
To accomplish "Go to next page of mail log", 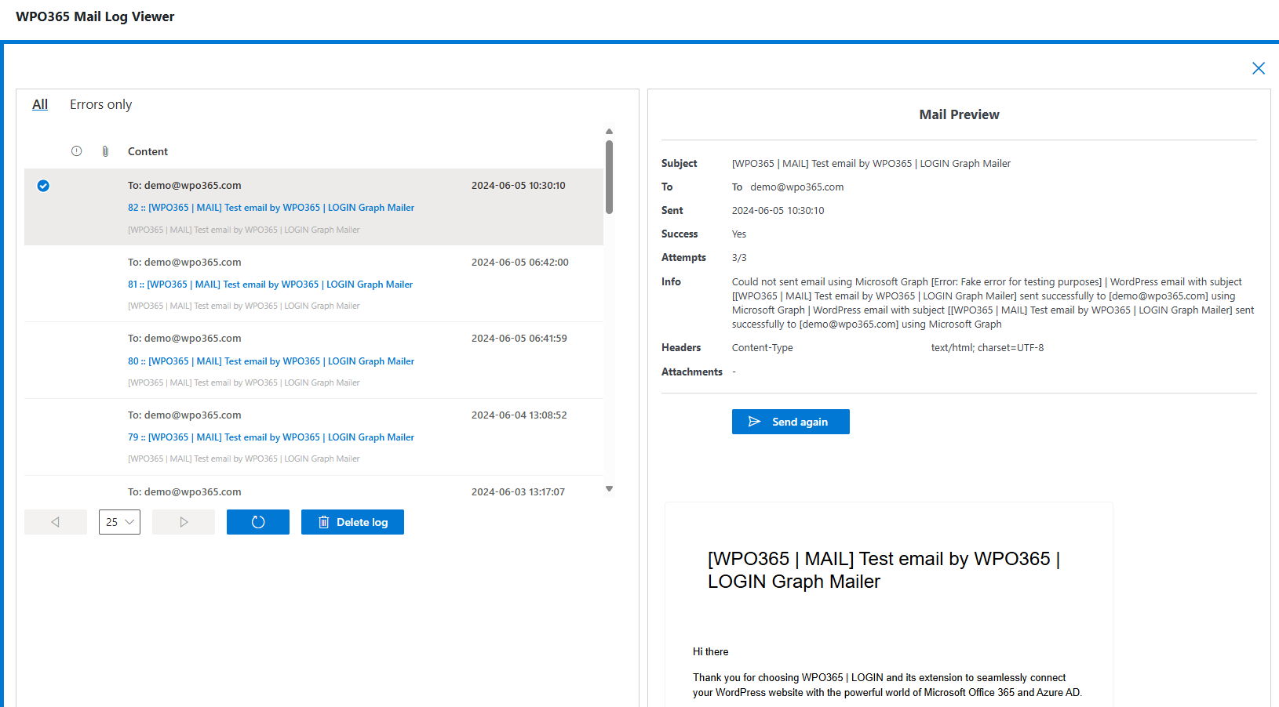I will (184, 522).
